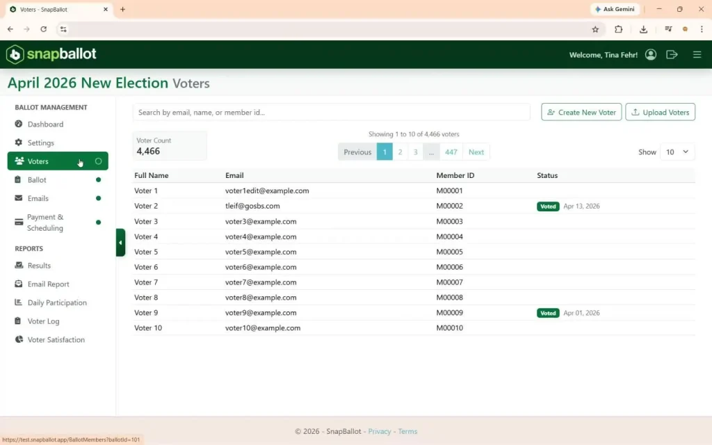The width and height of the screenshot is (712, 445).
Task: Click Voted badge for Voter 9
Action: (x=548, y=313)
